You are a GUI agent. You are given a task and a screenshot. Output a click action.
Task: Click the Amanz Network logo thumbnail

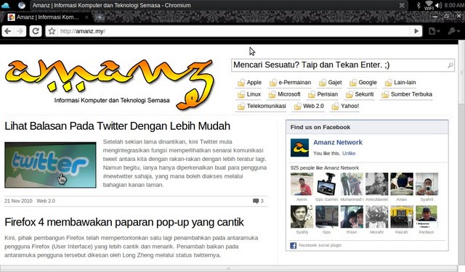(299, 147)
